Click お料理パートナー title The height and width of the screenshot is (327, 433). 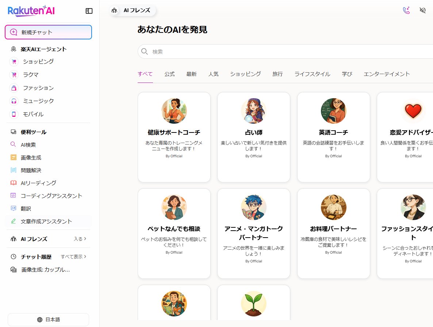coord(334,229)
